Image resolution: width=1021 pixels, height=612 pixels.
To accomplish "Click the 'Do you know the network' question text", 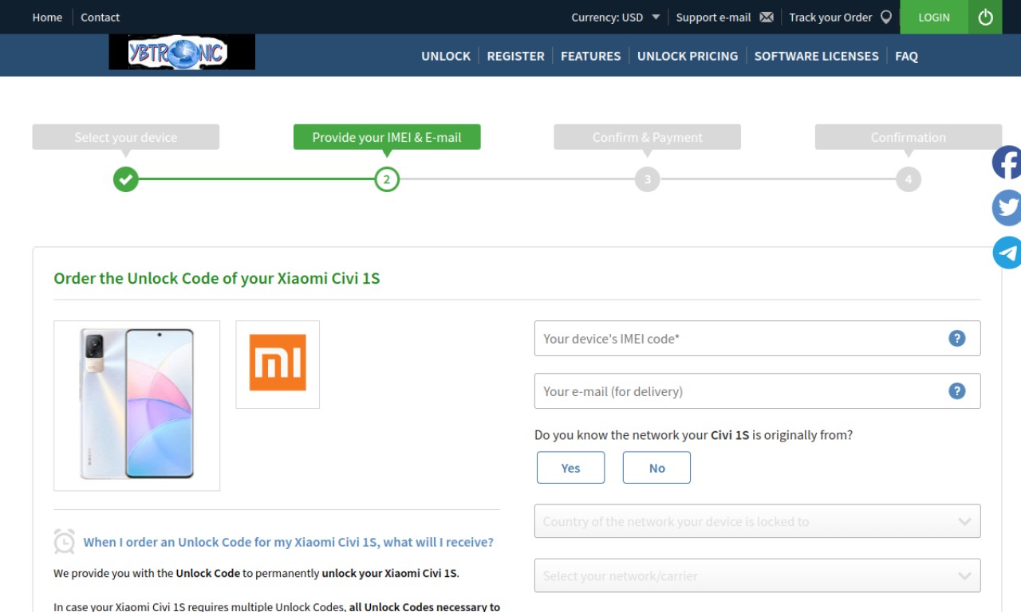I will point(693,435).
